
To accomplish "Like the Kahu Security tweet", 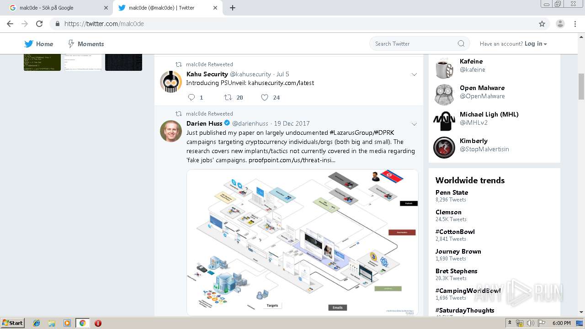I will pos(264,97).
